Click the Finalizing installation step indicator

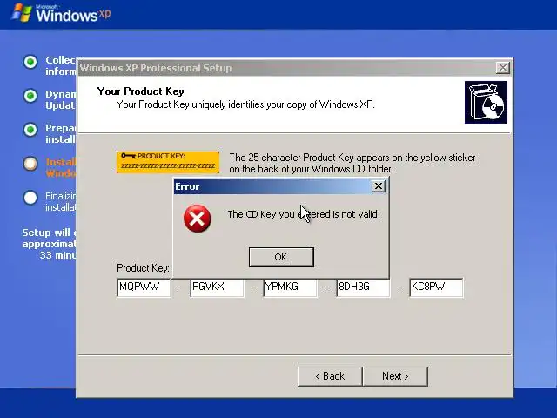pyautogui.click(x=30, y=198)
